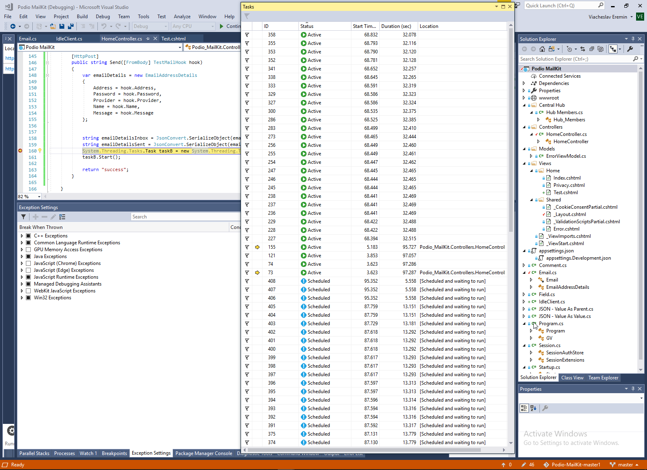Open the 82 % zoom level dropdown
The width and height of the screenshot is (647, 470).
(39, 197)
